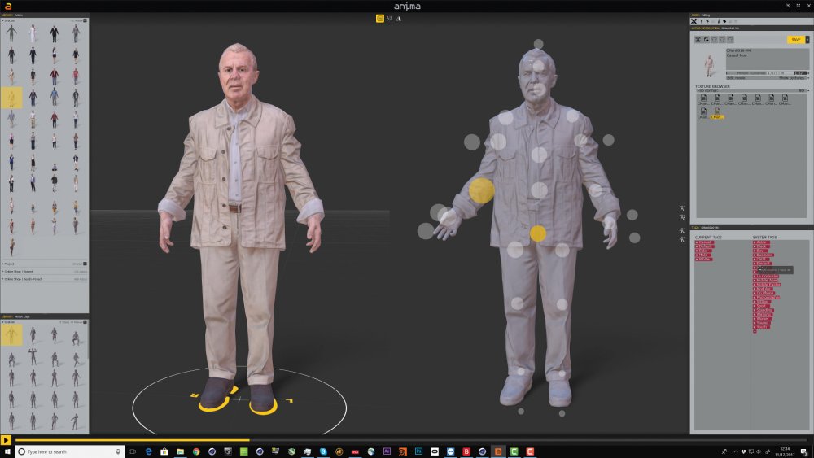The width and height of the screenshot is (814, 458).
Task: Click the tag-shaped icon in the mode toolbar
Action: click(724, 21)
